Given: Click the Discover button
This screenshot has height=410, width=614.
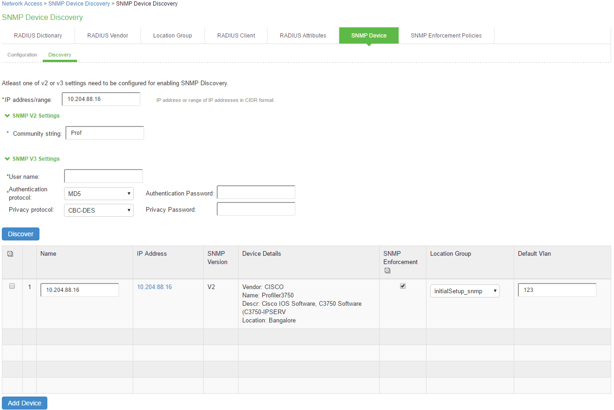Looking at the screenshot, I should coord(21,234).
